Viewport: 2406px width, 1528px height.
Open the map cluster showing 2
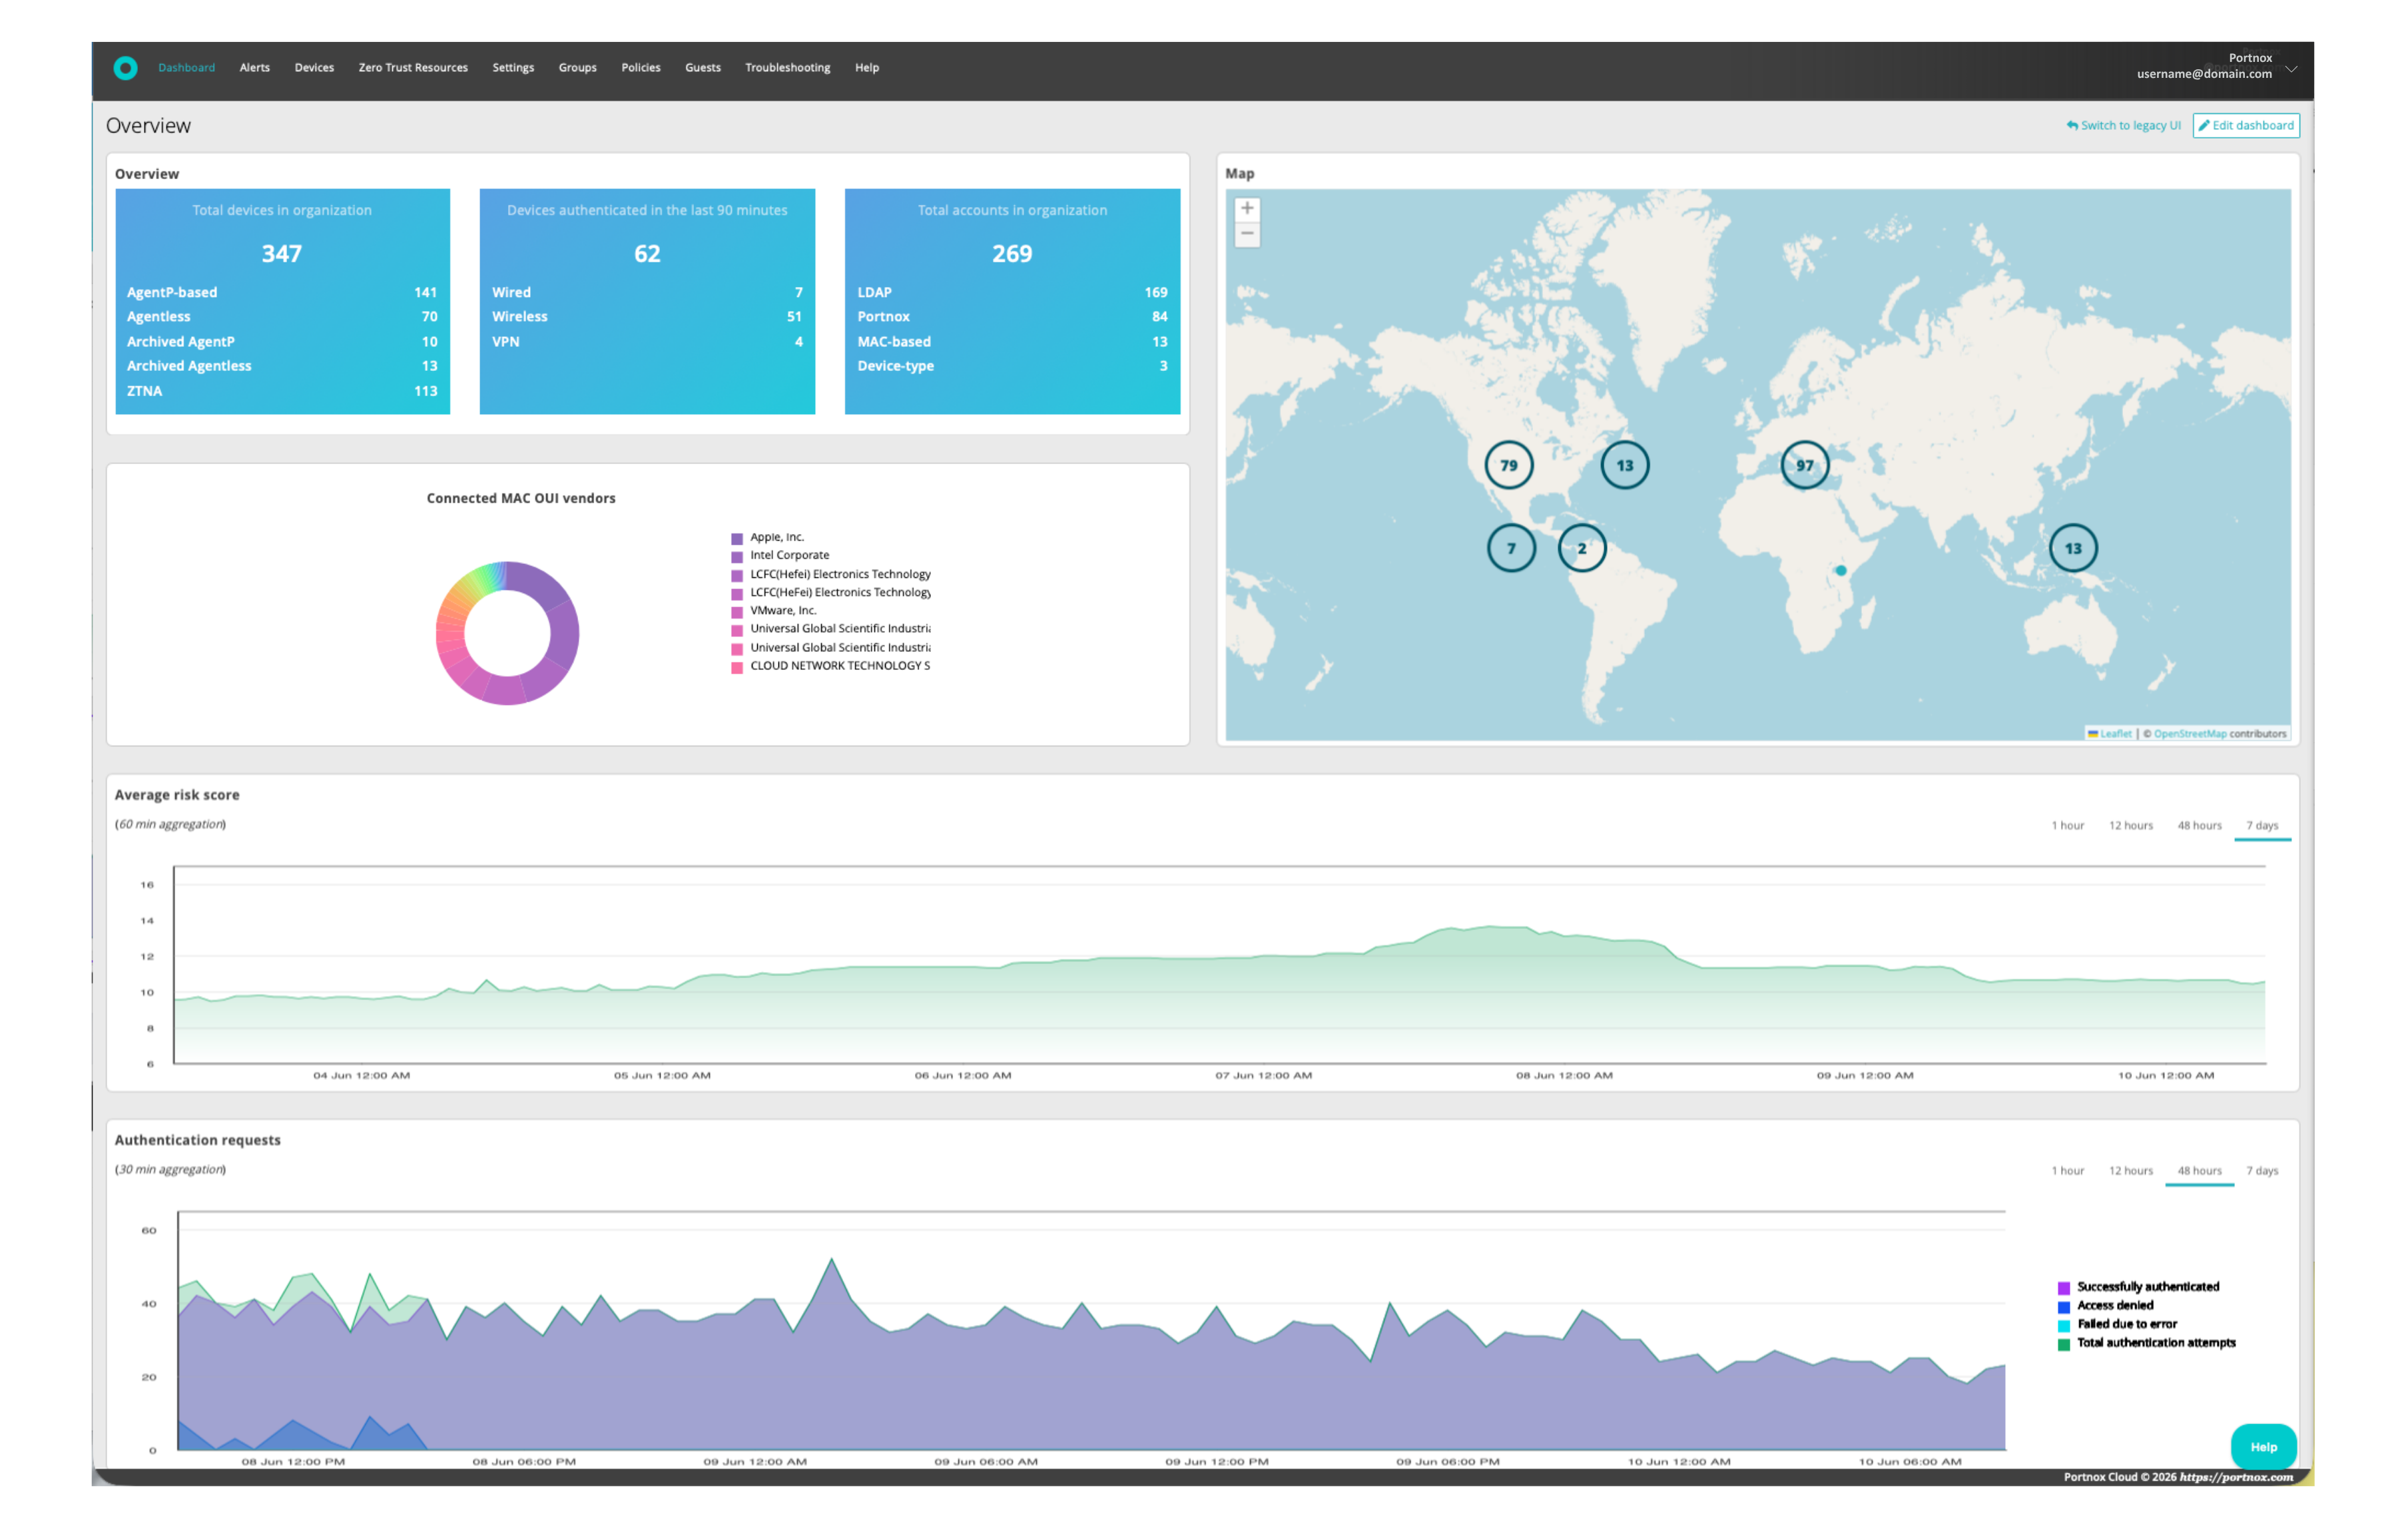point(1582,549)
